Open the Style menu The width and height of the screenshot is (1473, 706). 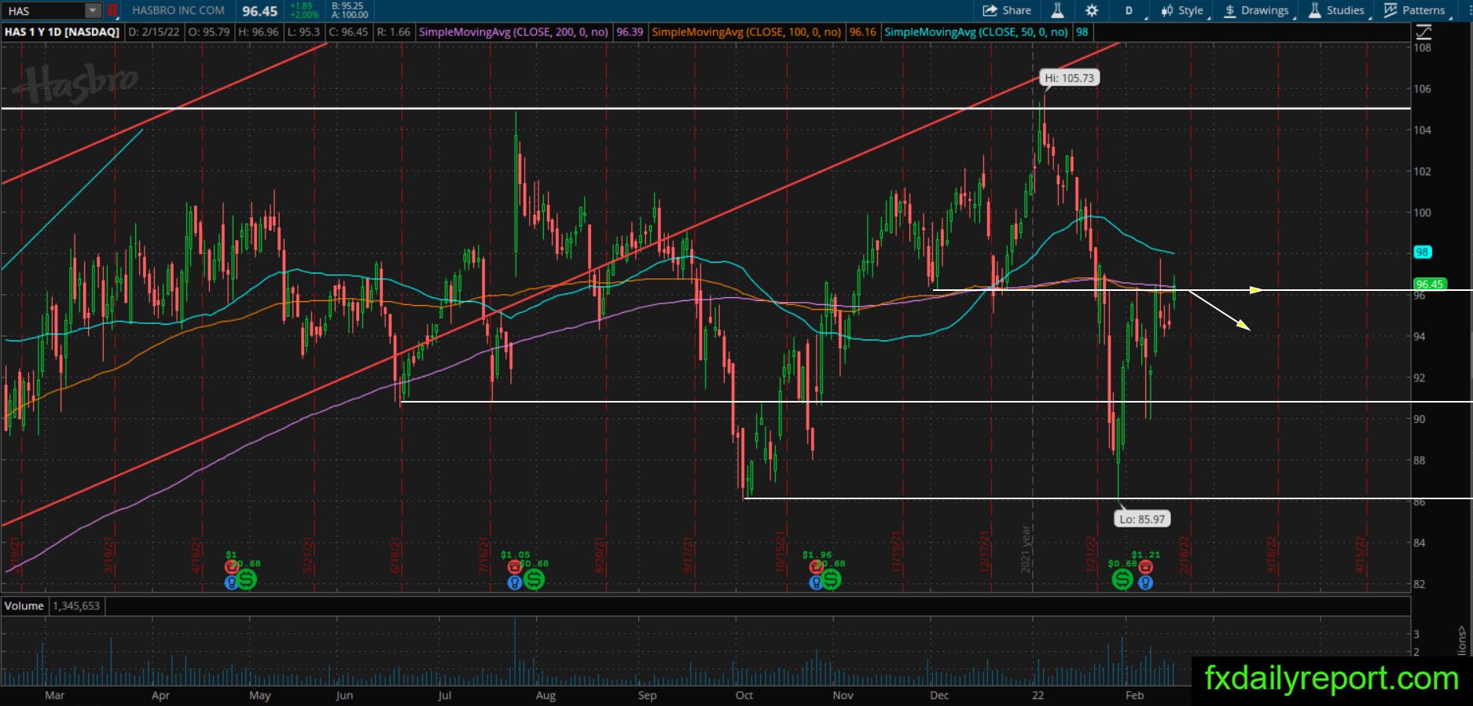point(1182,10)
